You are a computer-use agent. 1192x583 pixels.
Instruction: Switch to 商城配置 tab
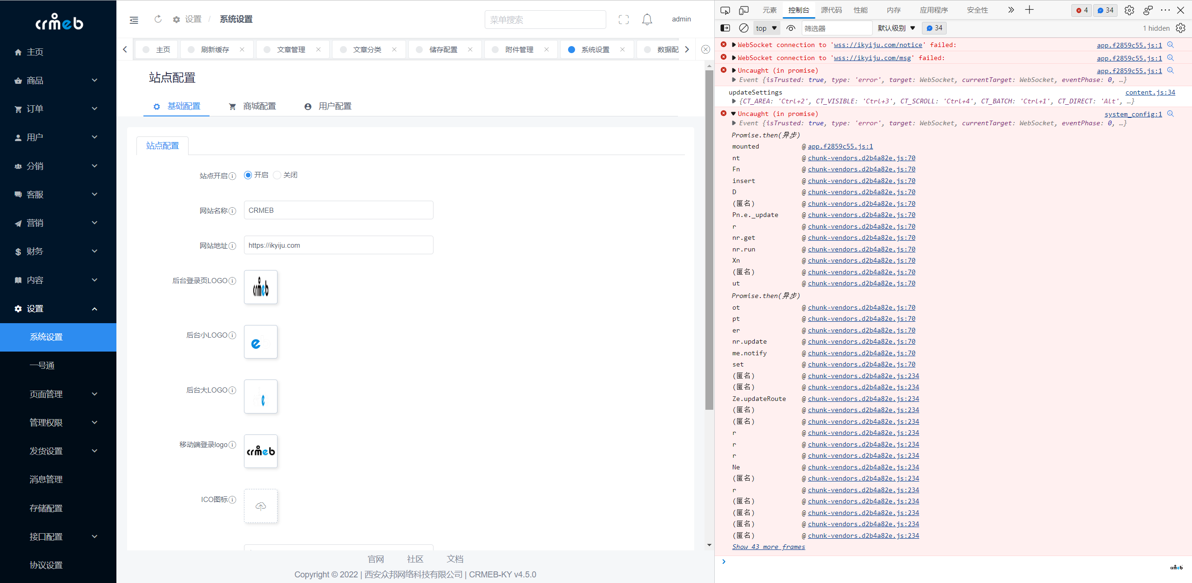click(253, 106)
